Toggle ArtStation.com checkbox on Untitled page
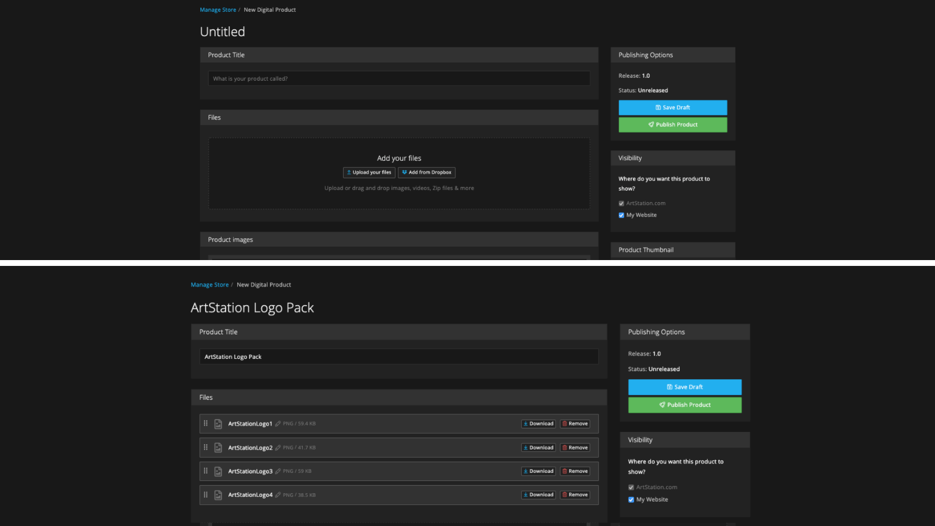This screenshot has width=935, height=526. [x=621, y=203]
